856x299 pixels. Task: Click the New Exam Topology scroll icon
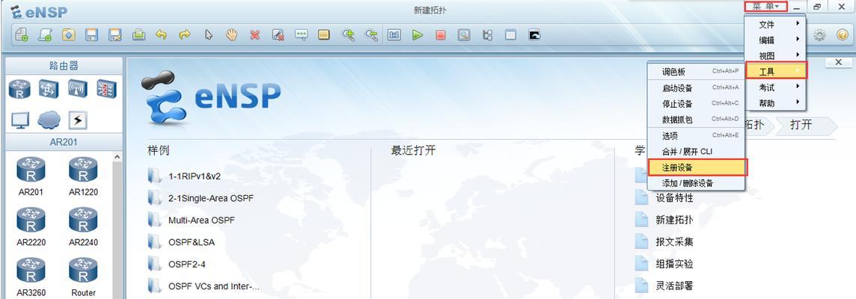[x=46, y=35]
